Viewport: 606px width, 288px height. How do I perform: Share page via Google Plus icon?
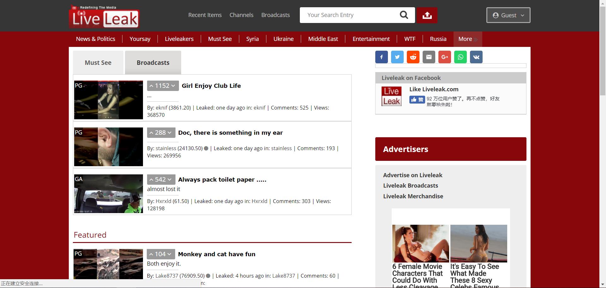pos(444,57)
